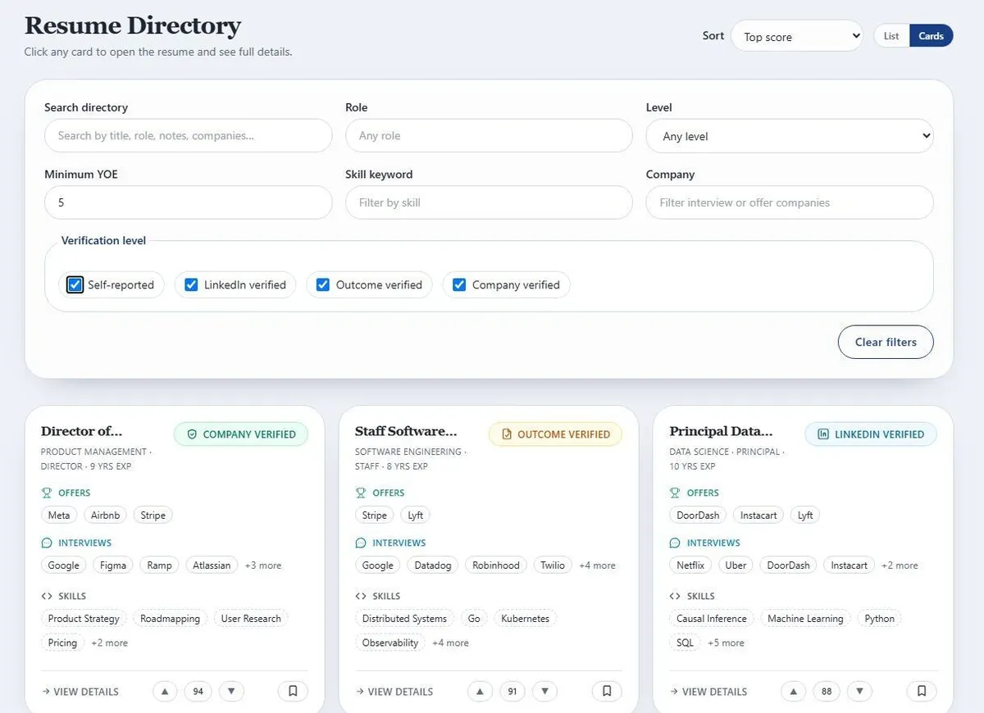The image size is (984, 713).
Task: Downvote the Principal Data resume card
Action: coord(859,692)
